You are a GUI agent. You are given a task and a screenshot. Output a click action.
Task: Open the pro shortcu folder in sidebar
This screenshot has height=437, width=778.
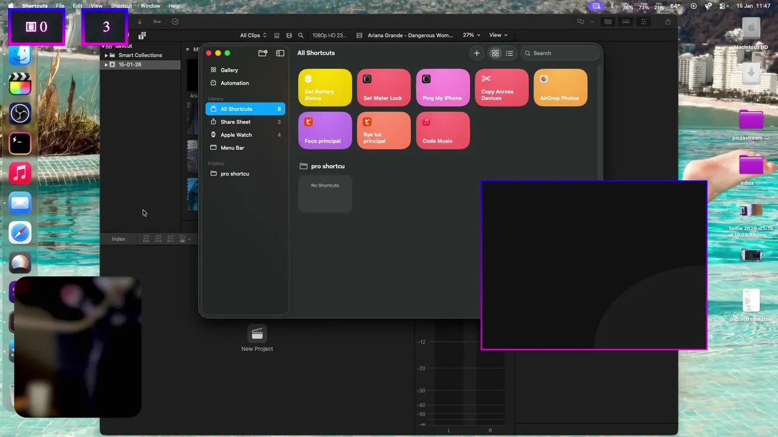pos(245,174)
